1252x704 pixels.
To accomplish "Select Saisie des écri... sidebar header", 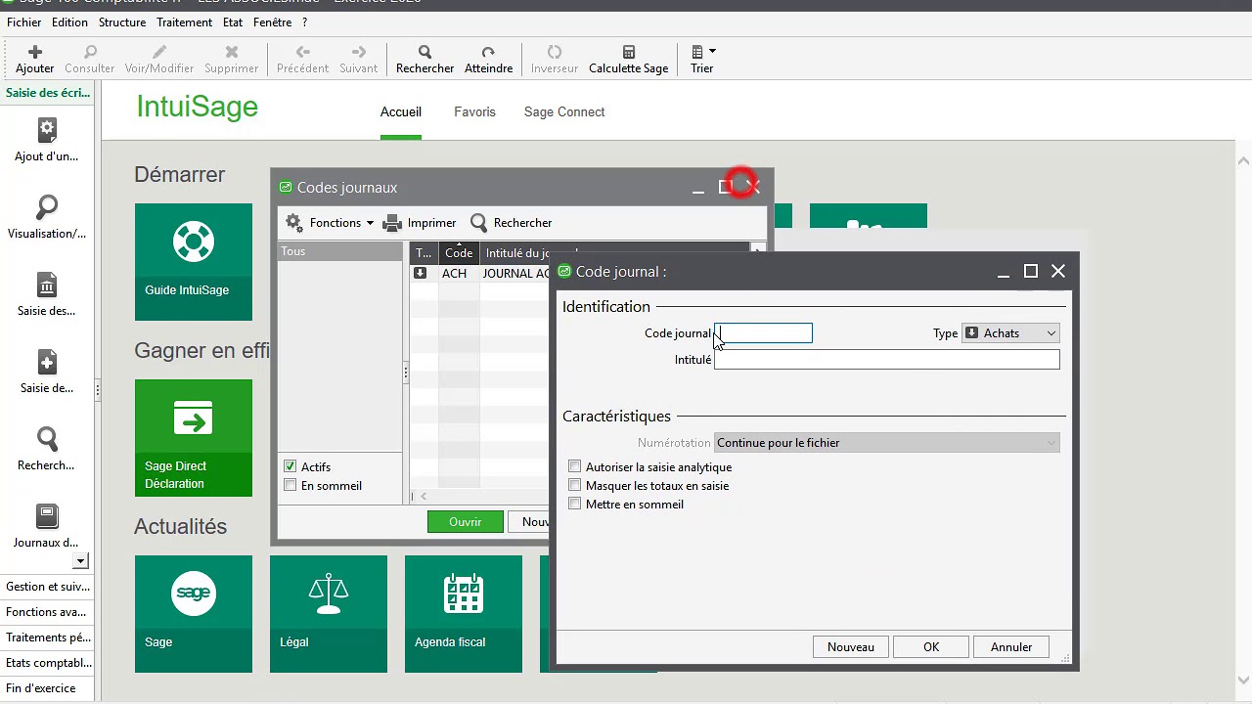I will [47, 93].
